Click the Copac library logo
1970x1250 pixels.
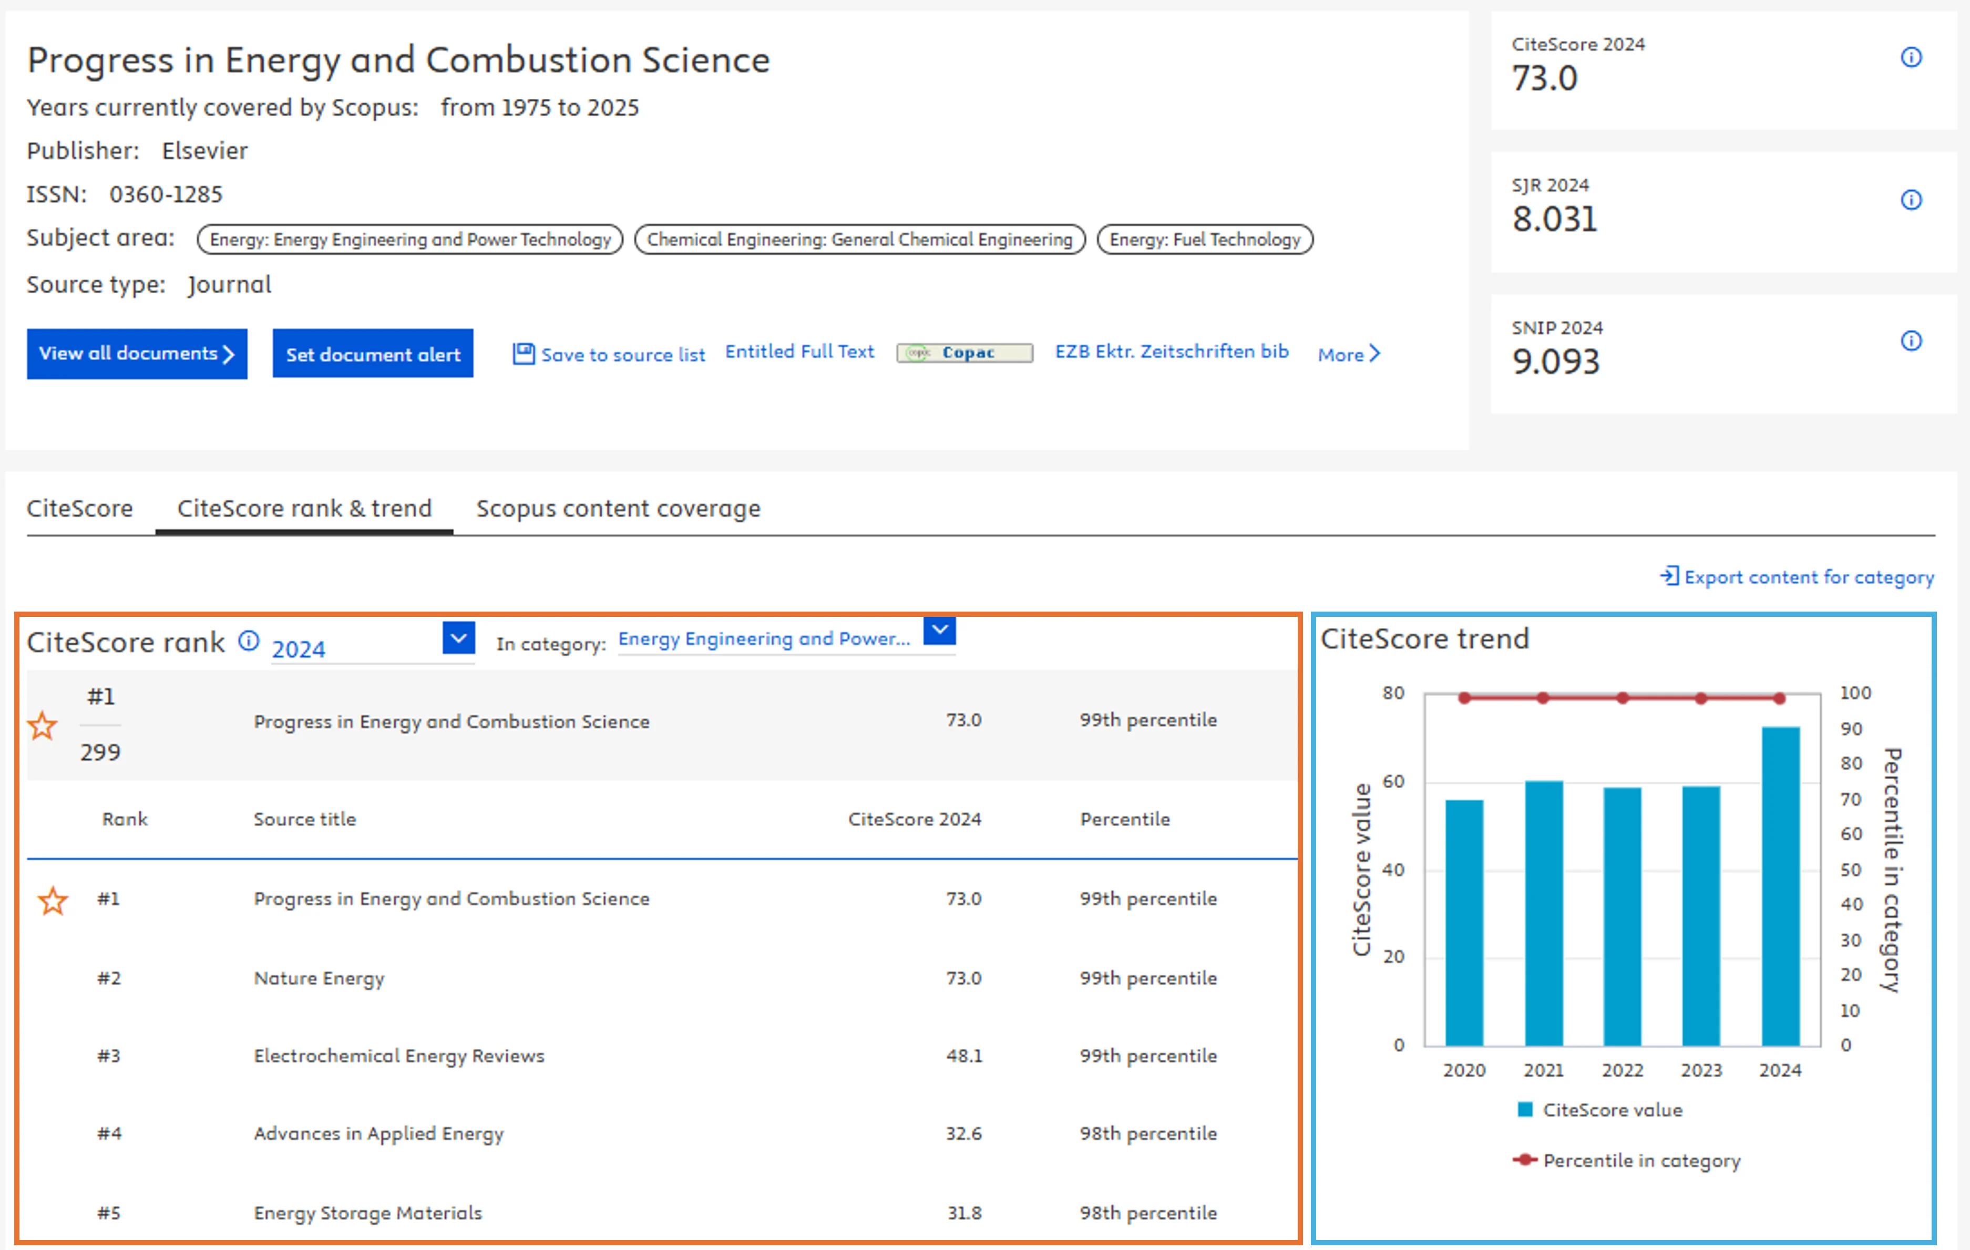965,353
